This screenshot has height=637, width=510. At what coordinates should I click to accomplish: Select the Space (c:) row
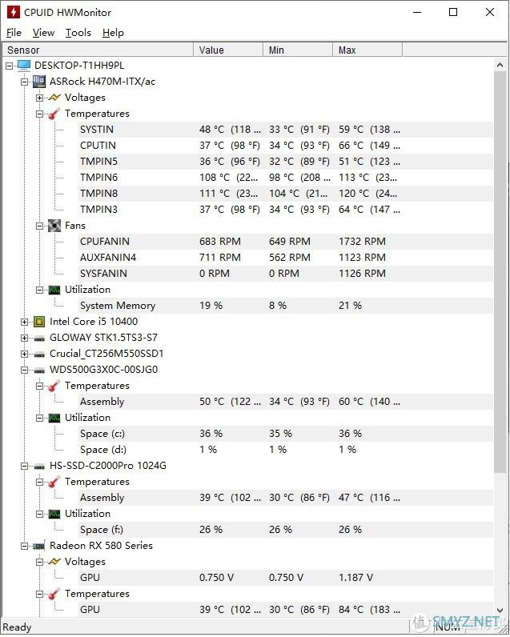284,434
